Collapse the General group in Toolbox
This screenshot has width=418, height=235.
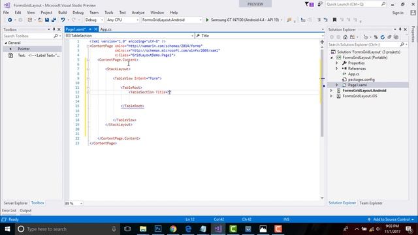6,42
